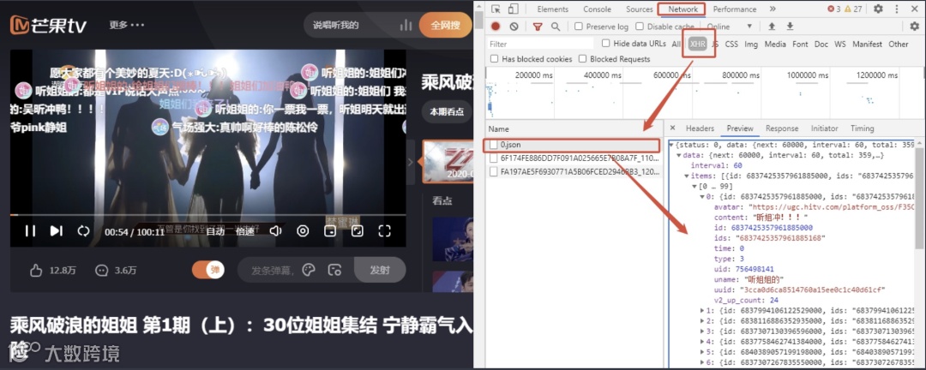Export HAR file download arrow
Image resolution: width=926 pixels, height=370 pixels.
[x=791, y=26]
